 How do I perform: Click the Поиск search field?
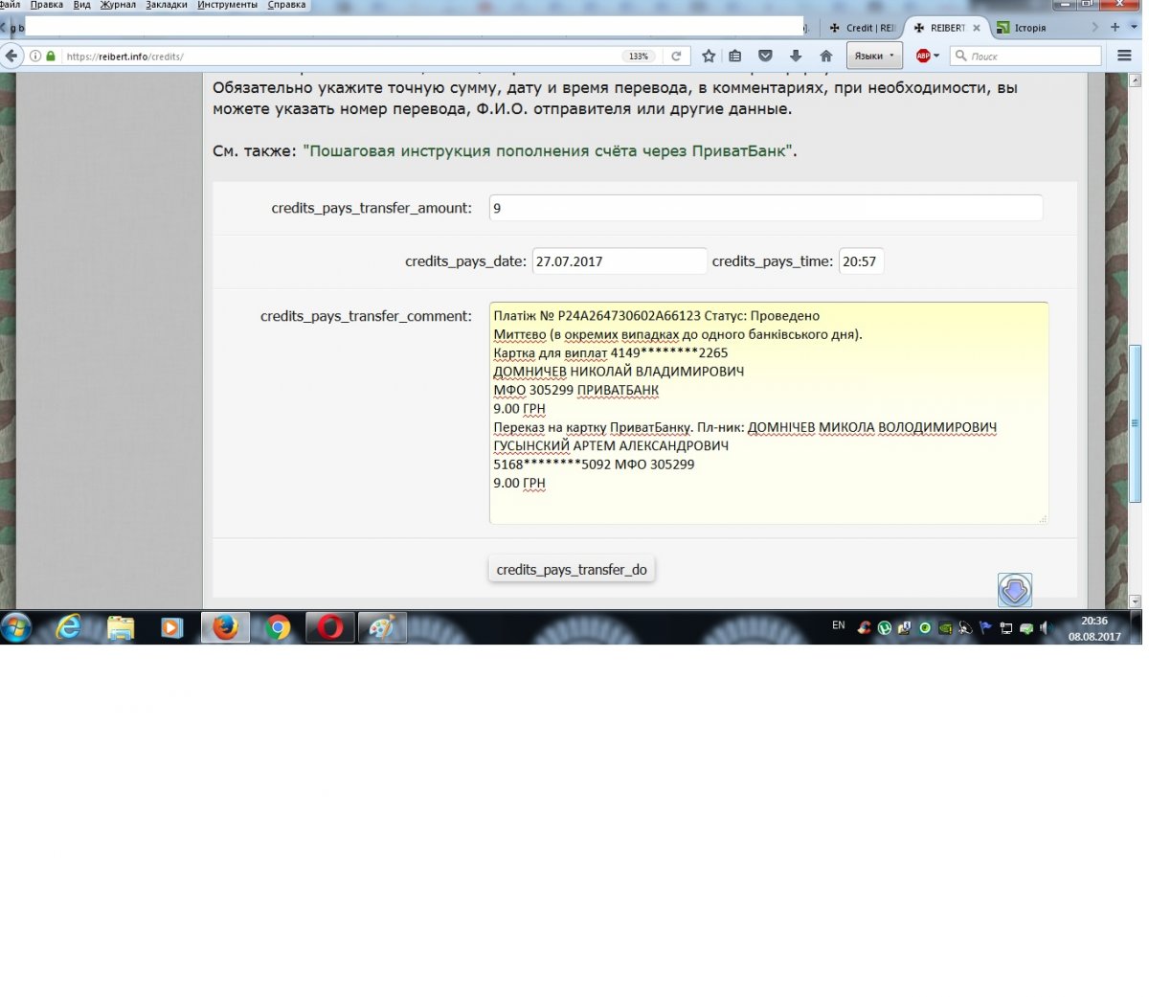[x=1027, y=57]
